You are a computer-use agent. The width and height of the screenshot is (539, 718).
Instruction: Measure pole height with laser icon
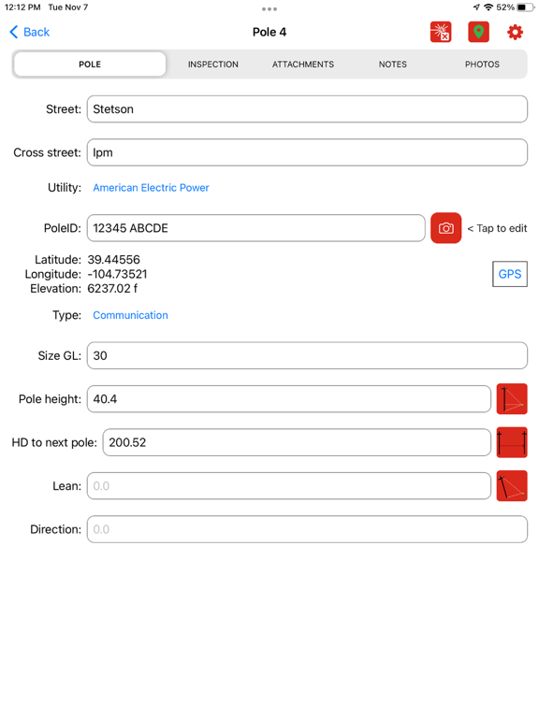pyautogui.click(x=512, y=399)
